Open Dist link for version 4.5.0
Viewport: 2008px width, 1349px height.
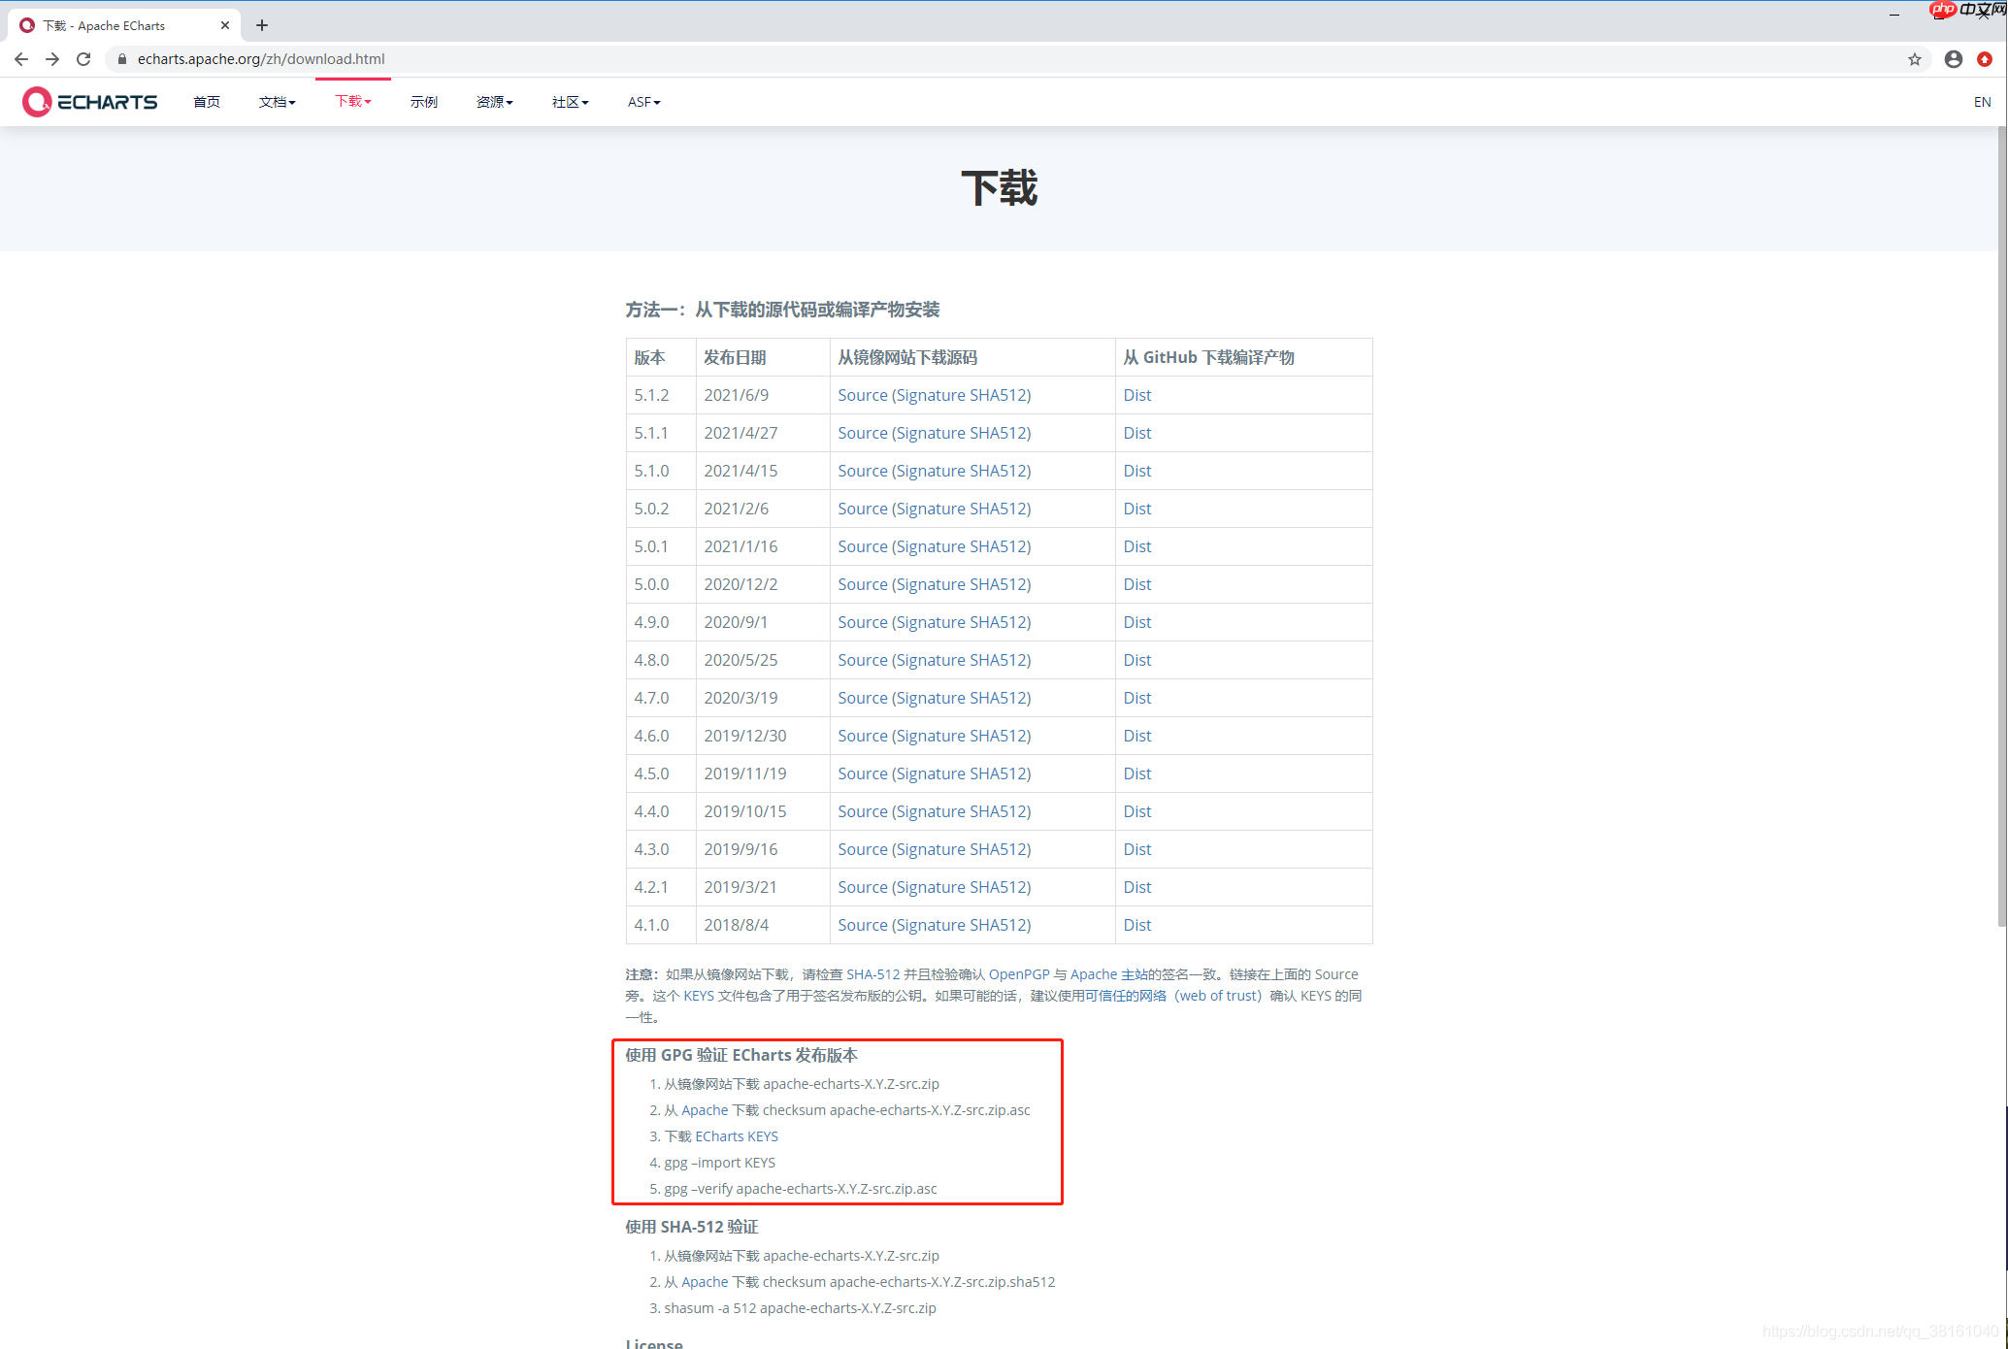coord(1137,773)
